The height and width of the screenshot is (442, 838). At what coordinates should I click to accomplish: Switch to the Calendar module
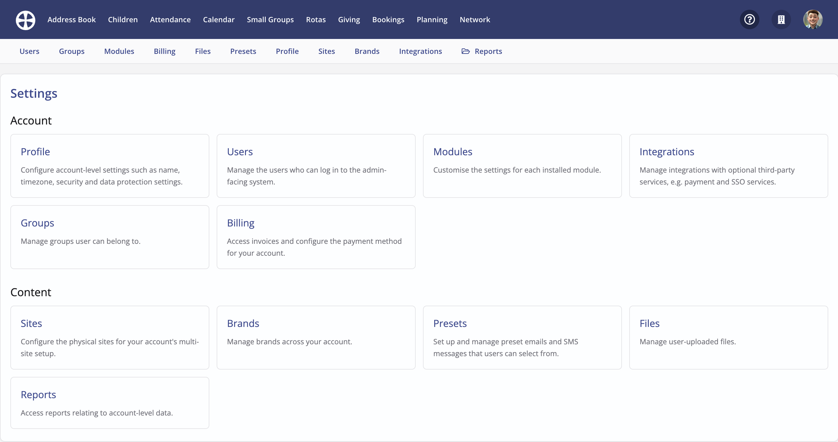(x=218, y=19)
